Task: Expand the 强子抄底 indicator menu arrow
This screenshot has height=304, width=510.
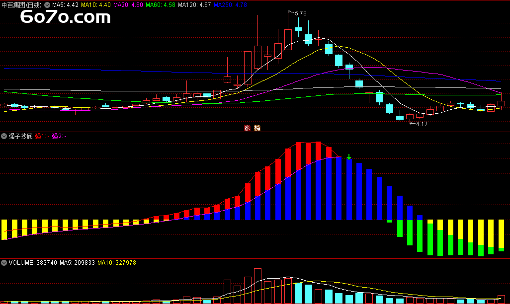Action: click(4, 136)
